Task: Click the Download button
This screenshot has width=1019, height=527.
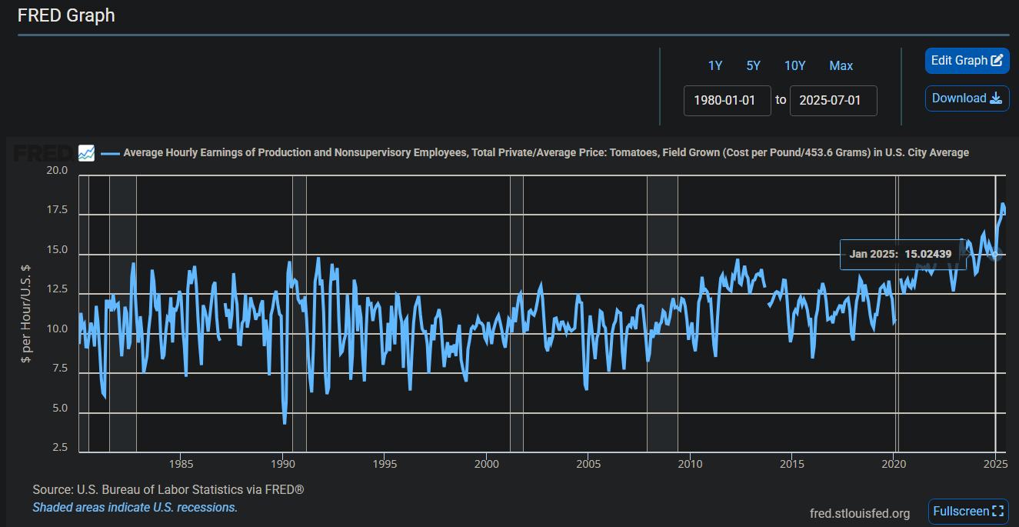Action: pyautogui.click(x=967, y=98)
